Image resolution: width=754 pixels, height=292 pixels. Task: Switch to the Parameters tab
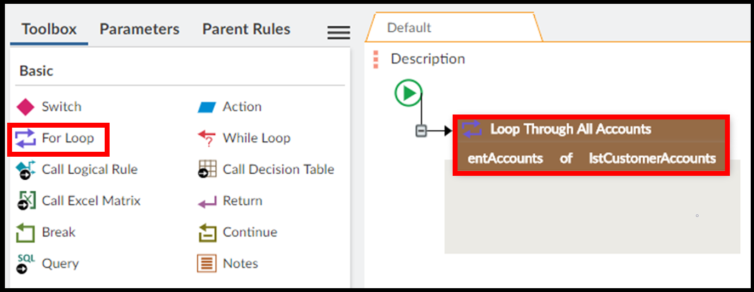[x=139, y=29]
